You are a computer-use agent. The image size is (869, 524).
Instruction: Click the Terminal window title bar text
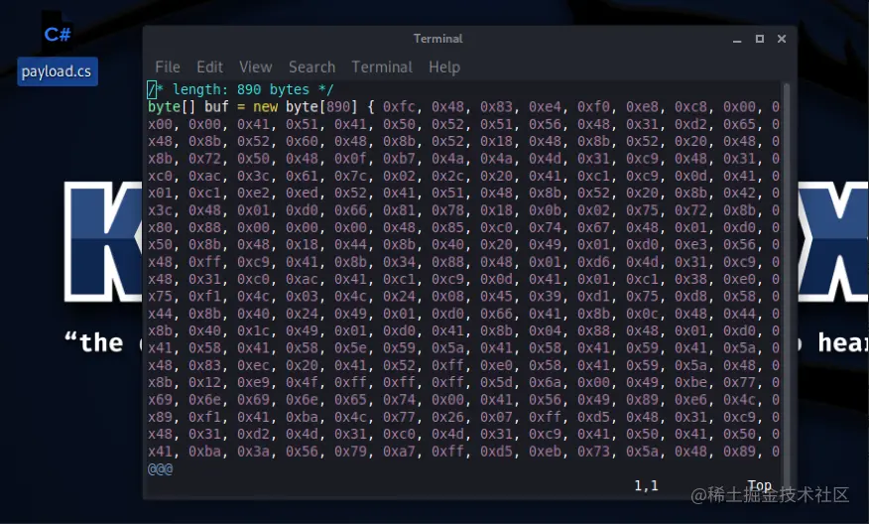[437, 39]
